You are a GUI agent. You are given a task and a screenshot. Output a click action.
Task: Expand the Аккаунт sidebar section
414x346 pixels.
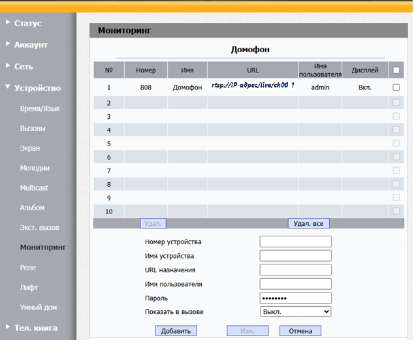coord(31,45)
